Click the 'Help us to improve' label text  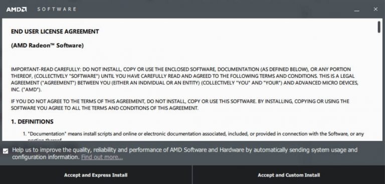184,153
